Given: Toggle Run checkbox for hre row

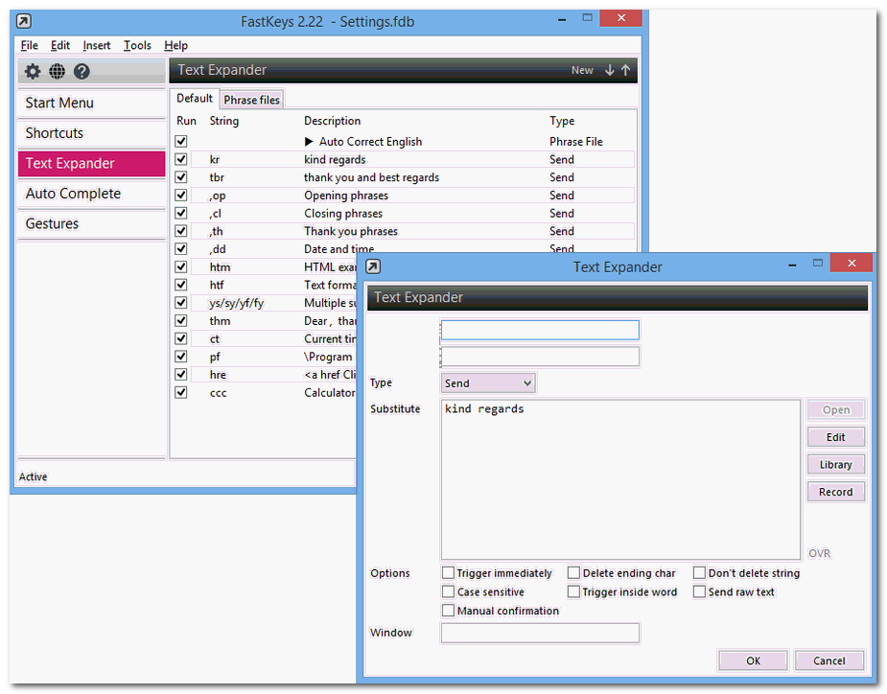Looking at the screenshot, I should (181, 375).
